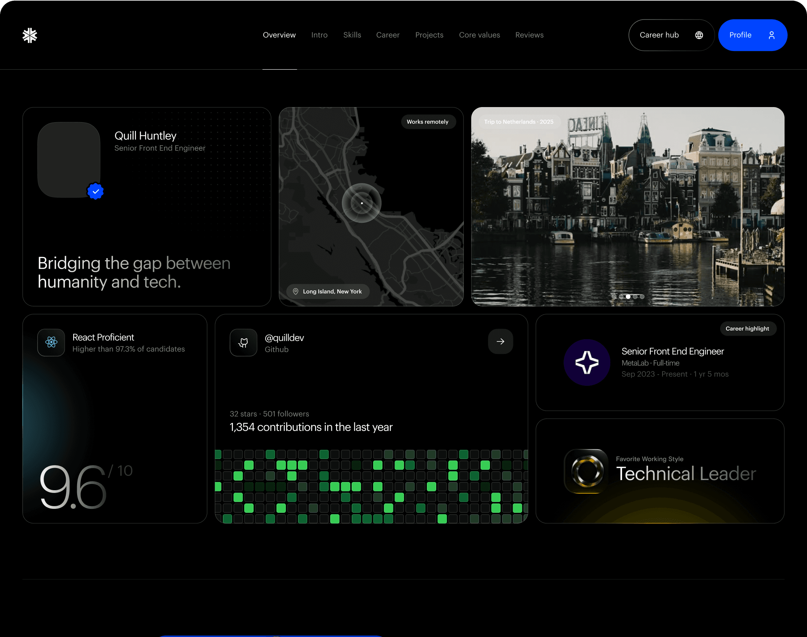Click the snowflake logo icon
Image resolution: width=807 pixels, height=637 pixels.
[x=30, y=35]
